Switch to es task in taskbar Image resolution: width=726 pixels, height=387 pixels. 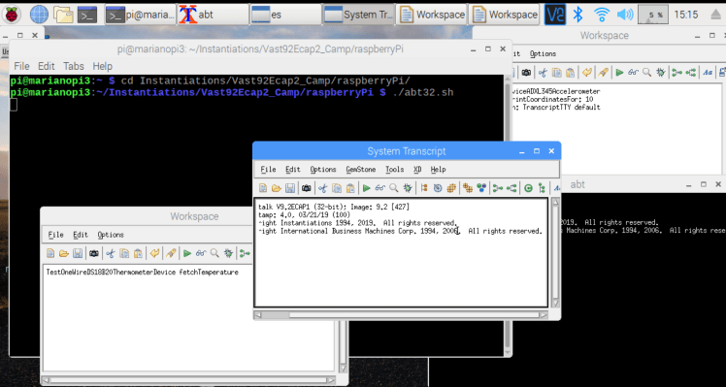285,15
